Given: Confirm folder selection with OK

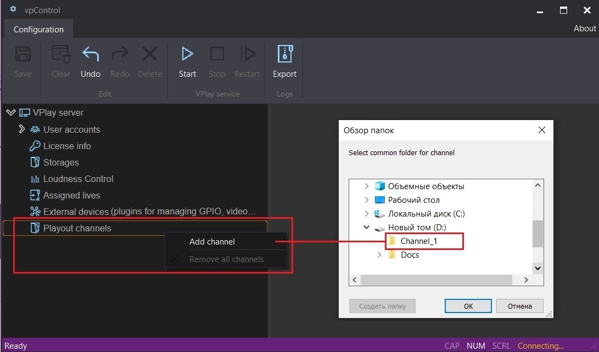Looking at the screenshot, I should tap(468, 306).
